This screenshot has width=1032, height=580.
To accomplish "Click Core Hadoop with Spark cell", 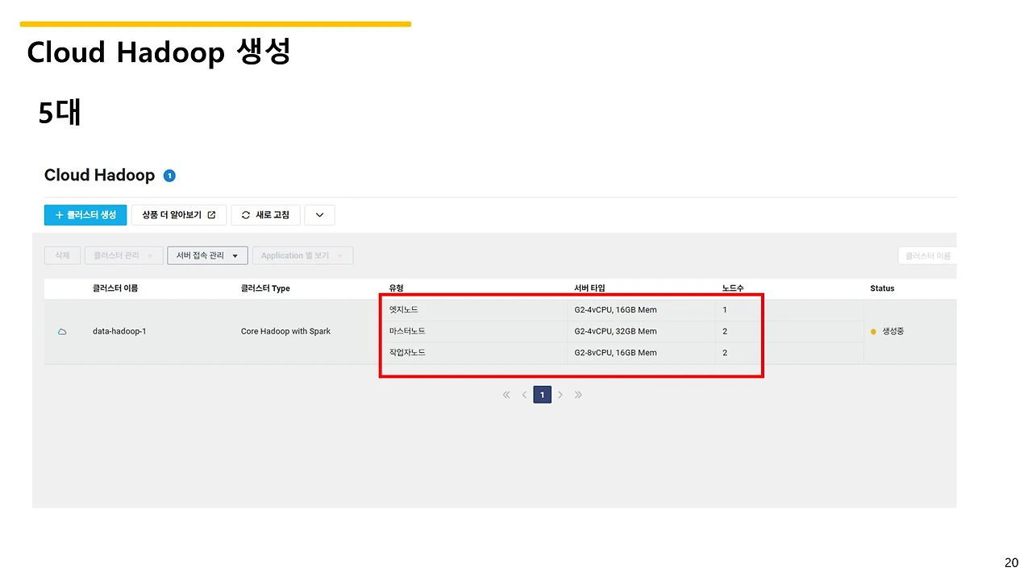I will tap(285, 331).
